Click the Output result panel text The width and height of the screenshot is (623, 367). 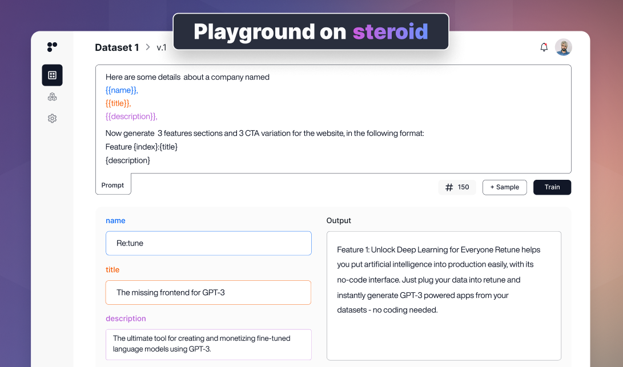(439, 280)
